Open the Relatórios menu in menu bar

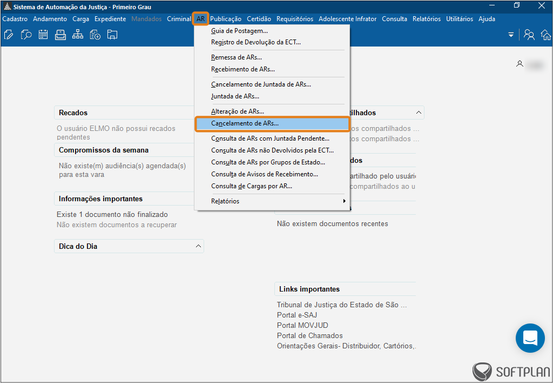[x=427, y=19]
